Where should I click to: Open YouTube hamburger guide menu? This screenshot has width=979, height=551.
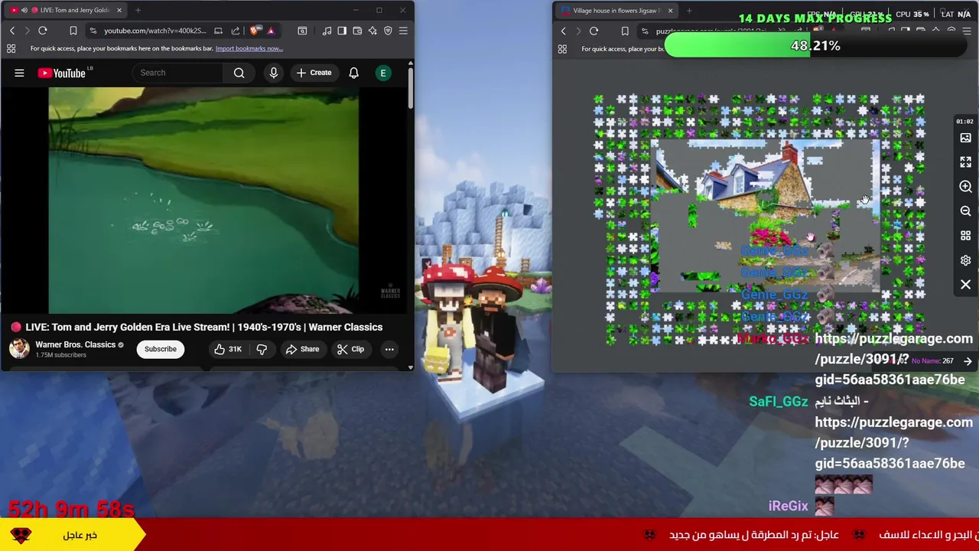click(x=19, y=73)
